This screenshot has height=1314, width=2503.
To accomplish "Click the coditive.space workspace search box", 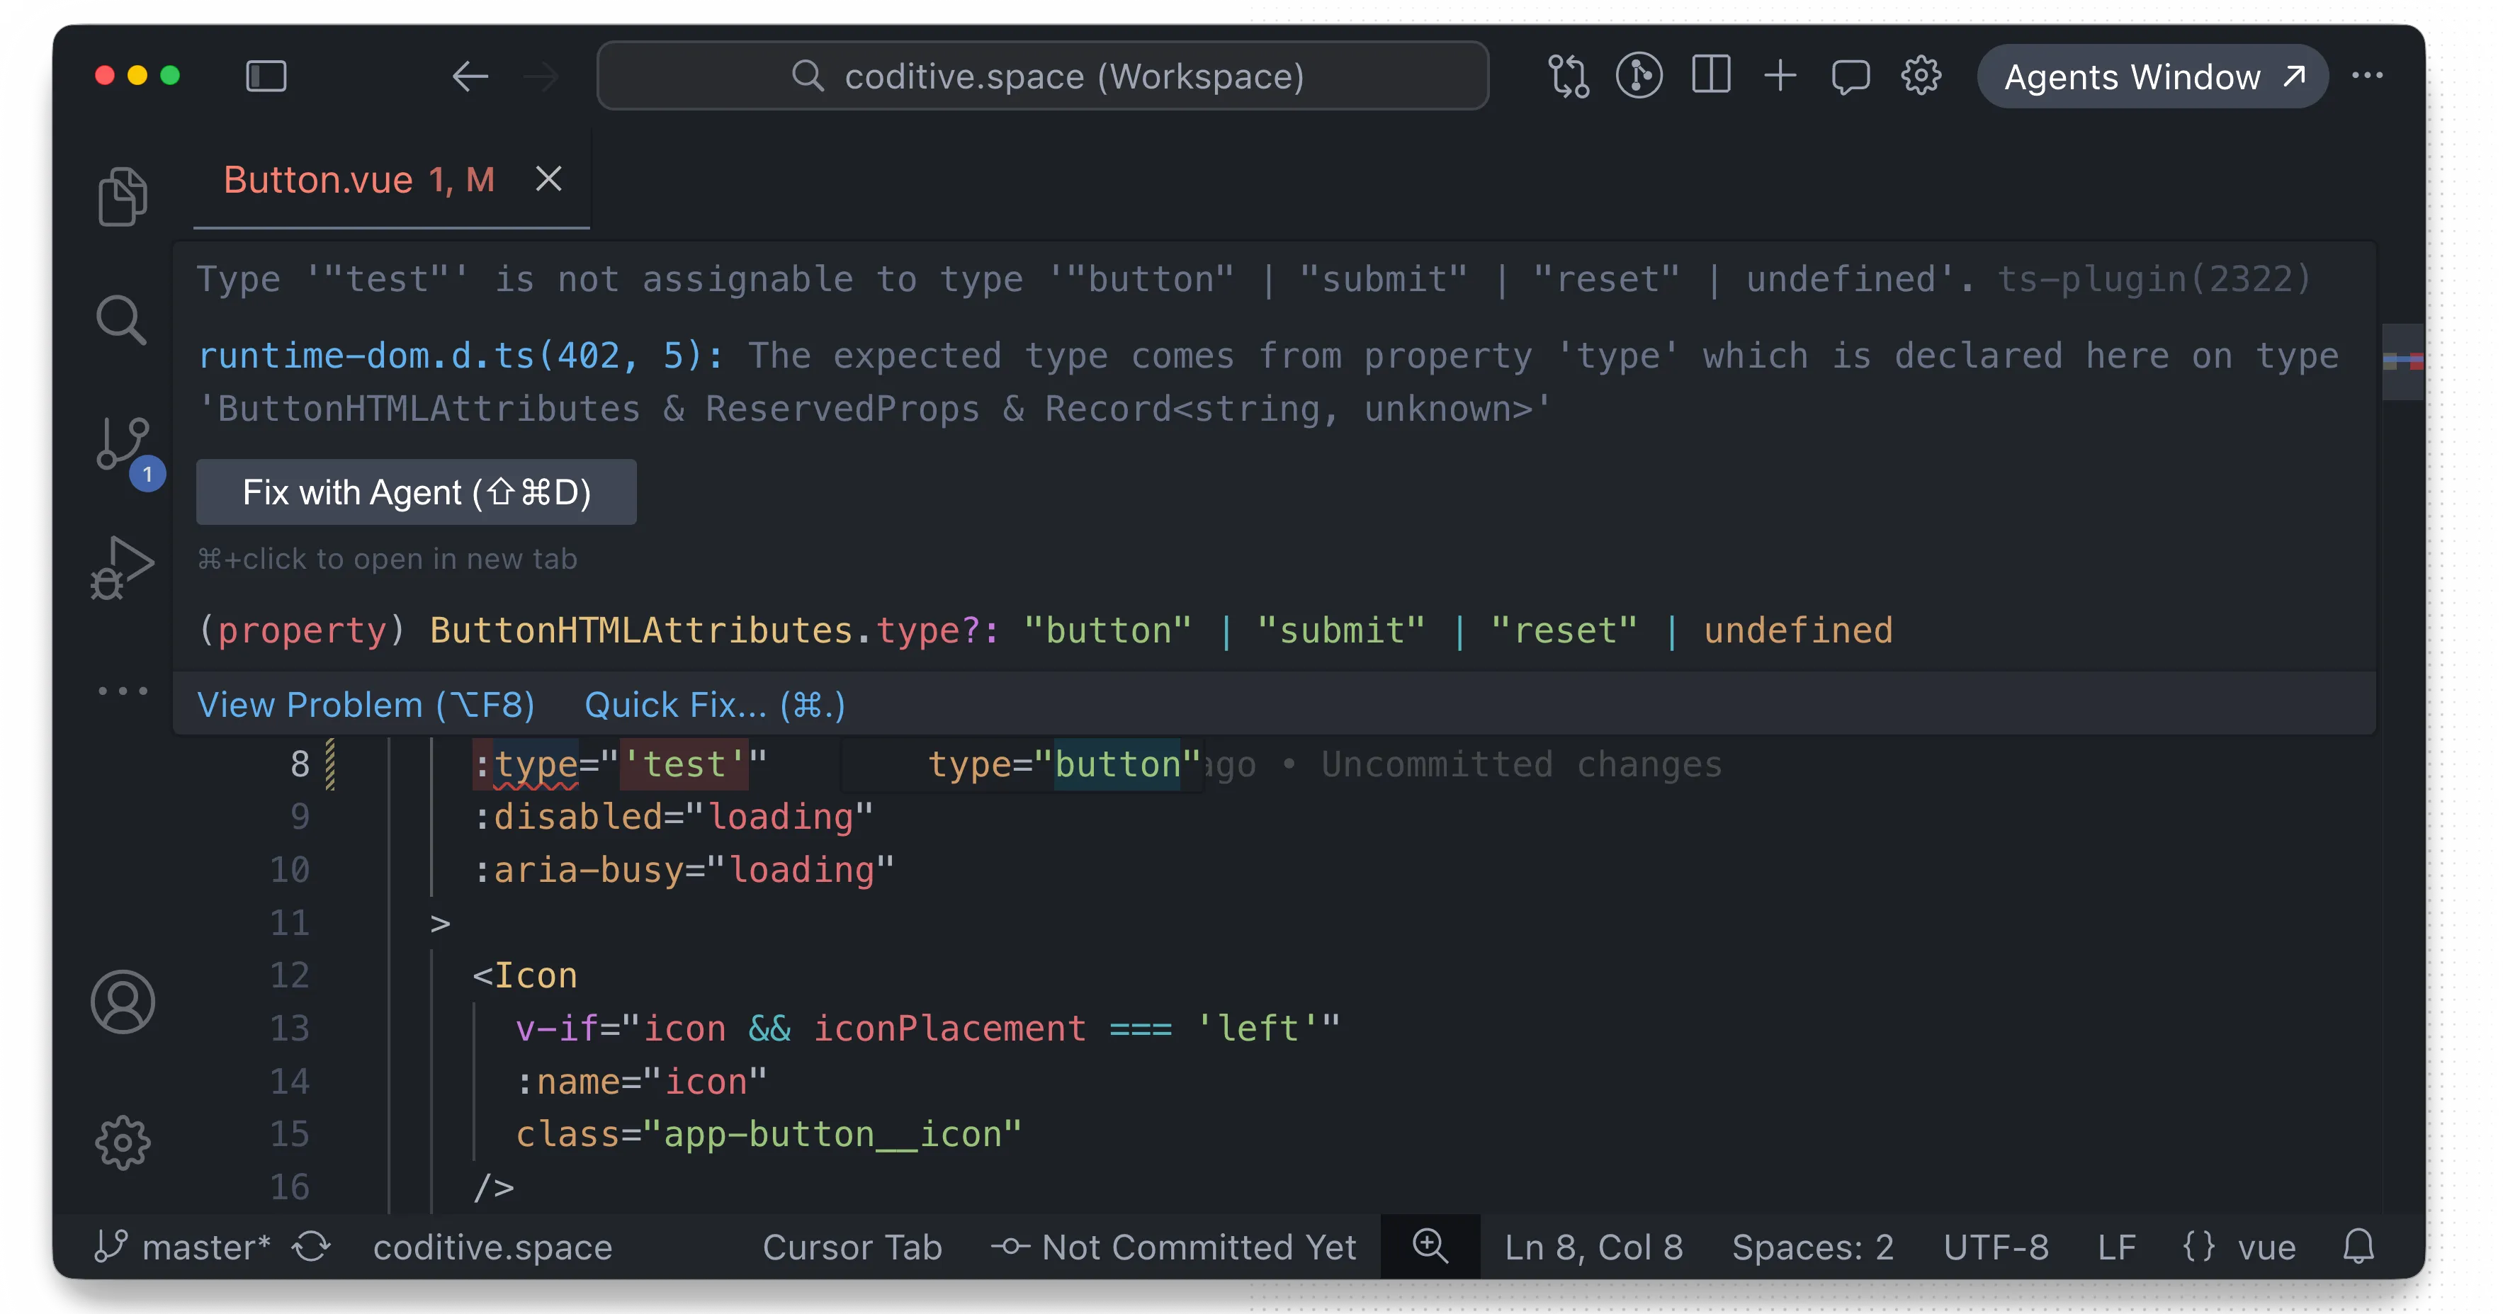I will click(1043, 76).
